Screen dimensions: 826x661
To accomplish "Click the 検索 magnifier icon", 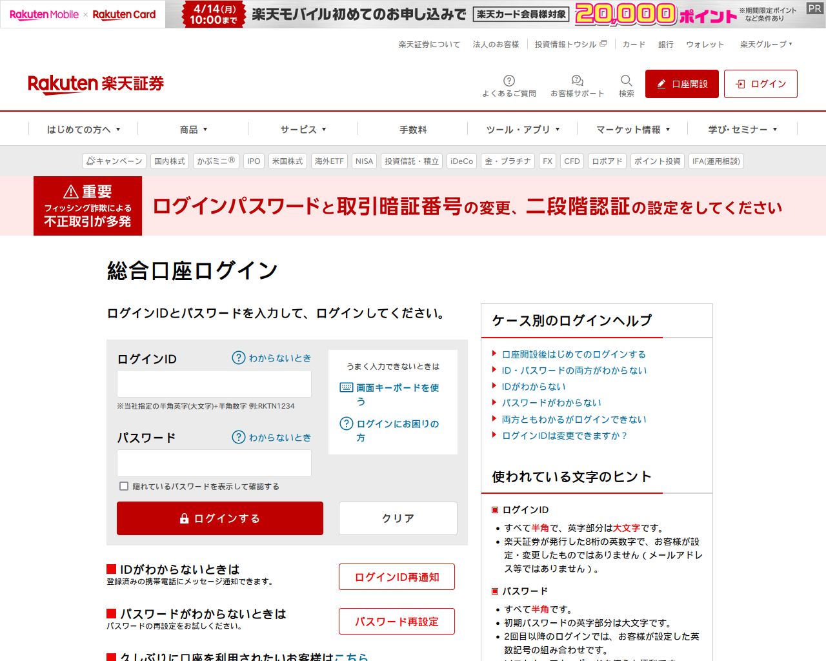I will click(x=626, y=81).
